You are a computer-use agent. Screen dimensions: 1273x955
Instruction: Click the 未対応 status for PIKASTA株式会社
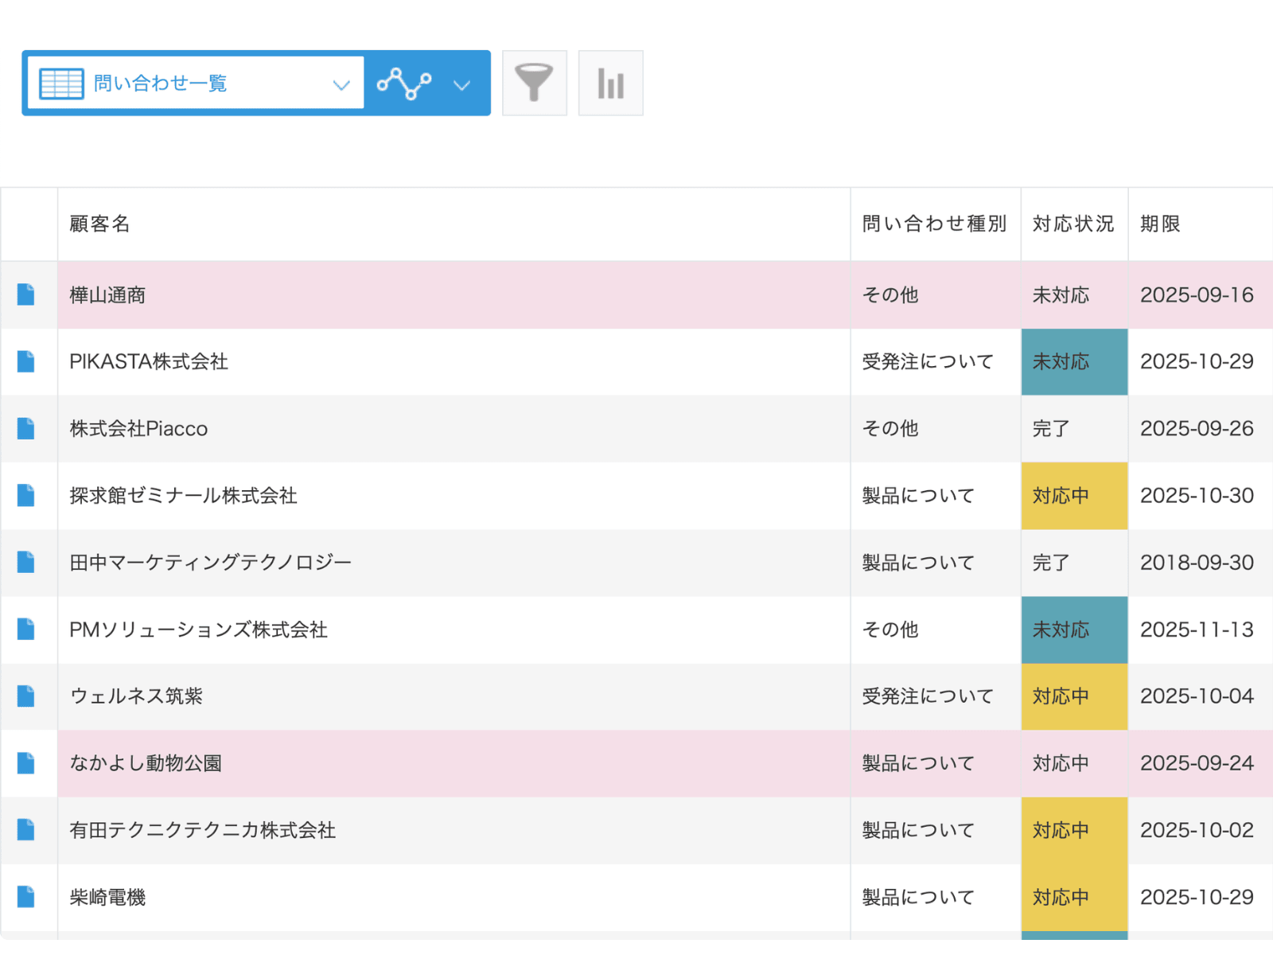tap(1075, 362)
